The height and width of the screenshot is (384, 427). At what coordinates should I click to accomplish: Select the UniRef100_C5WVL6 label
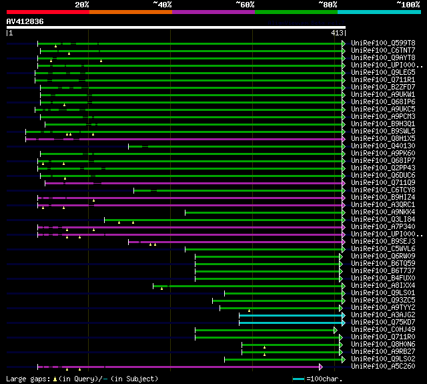(383, 249)
